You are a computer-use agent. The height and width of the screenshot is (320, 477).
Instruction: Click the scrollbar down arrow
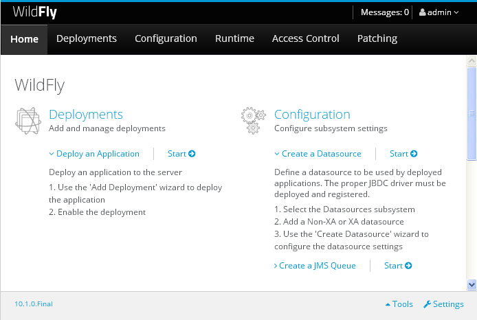tap(472, 285)
